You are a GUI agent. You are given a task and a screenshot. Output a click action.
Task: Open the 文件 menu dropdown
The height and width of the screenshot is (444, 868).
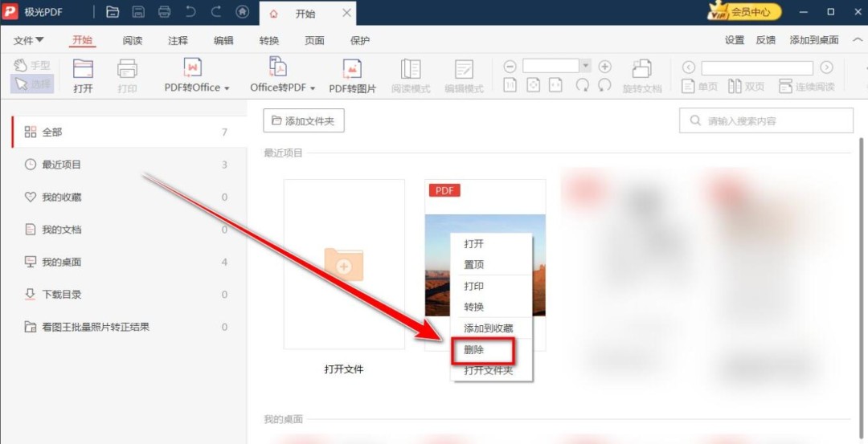point(29,40)
